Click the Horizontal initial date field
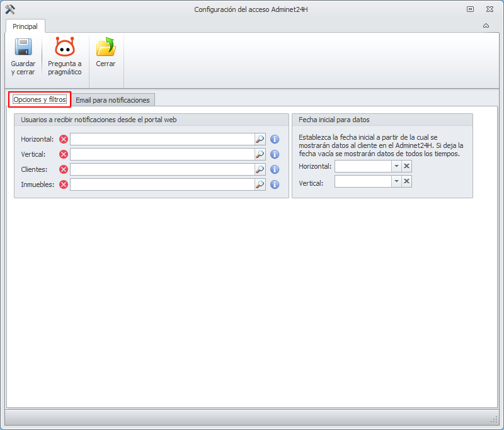Screen dimensions: 504x430 (364, 166)
